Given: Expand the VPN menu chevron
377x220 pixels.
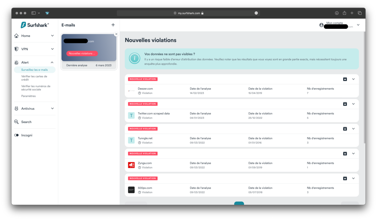Looking at the screenshot, I should (x=52, y=49).
